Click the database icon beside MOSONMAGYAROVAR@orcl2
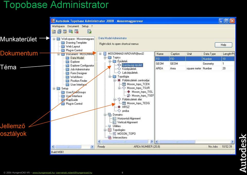 click(105, 54)
